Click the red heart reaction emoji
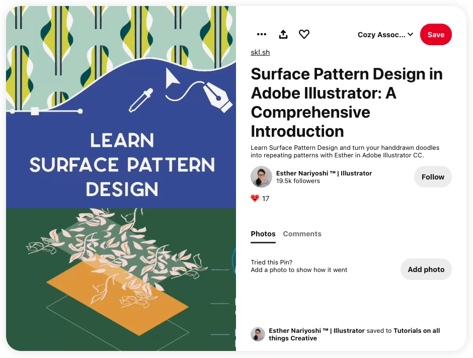Screen dimensions: 473x358 point(255,198)
